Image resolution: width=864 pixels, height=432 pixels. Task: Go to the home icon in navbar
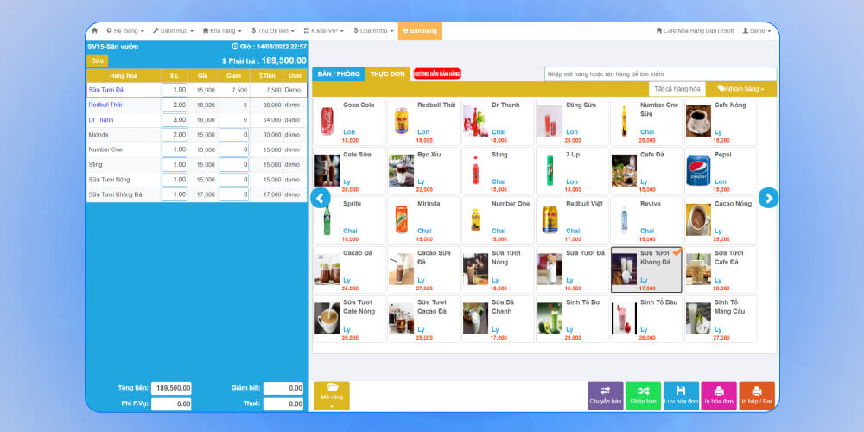tap(95, 30)
